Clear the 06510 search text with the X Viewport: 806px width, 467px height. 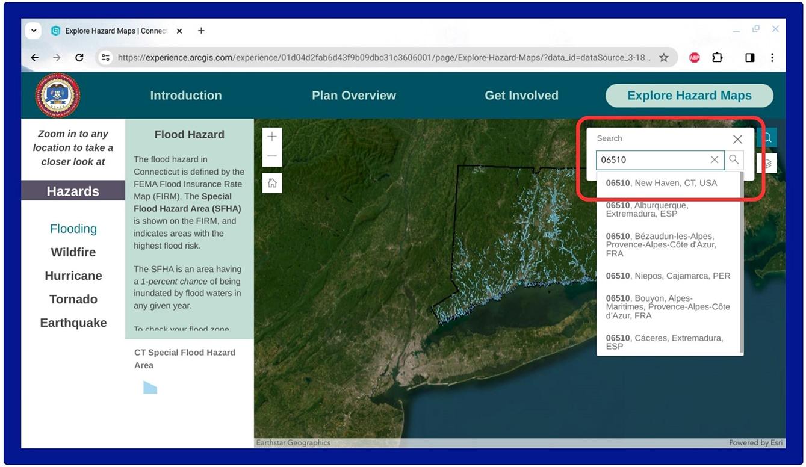[714, 159]
